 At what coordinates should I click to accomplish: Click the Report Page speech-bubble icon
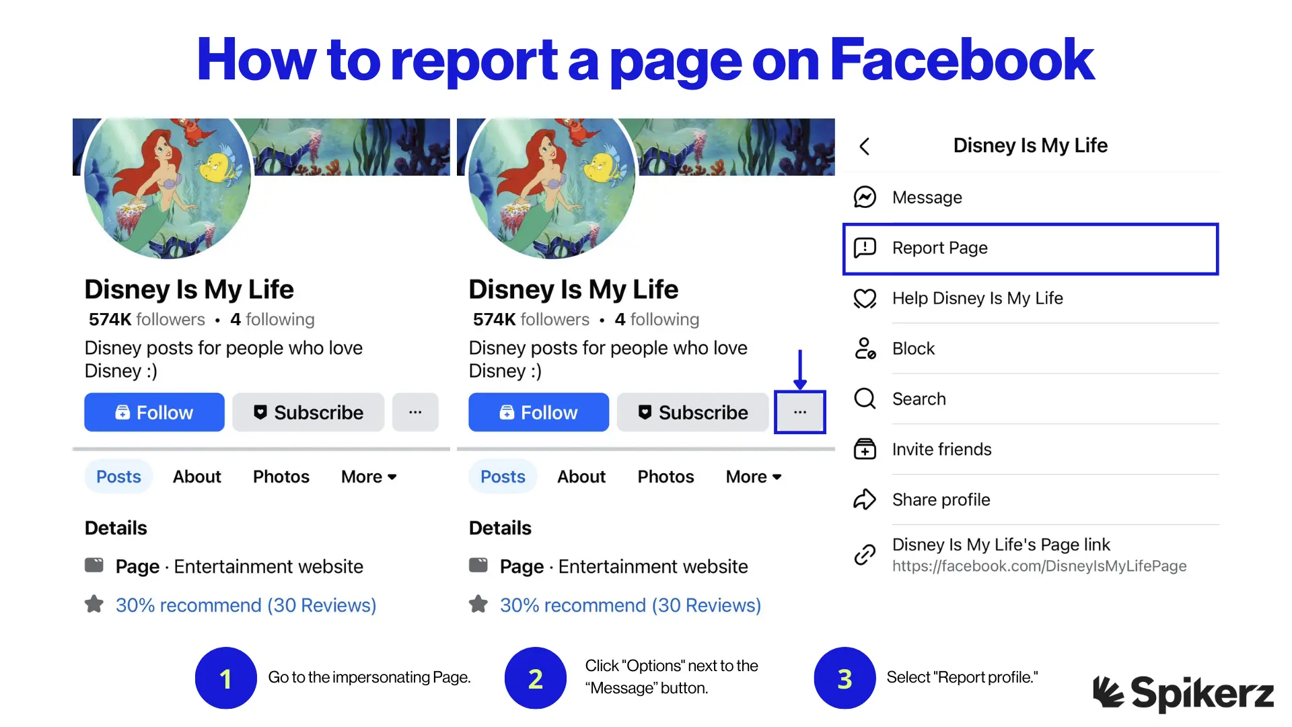pyautogui.click(x=865, y=248)
